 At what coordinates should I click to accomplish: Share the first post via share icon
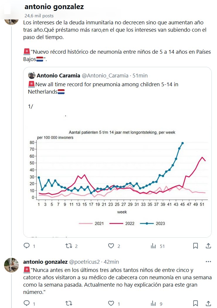pyautogui.click(x=208, y=246)
